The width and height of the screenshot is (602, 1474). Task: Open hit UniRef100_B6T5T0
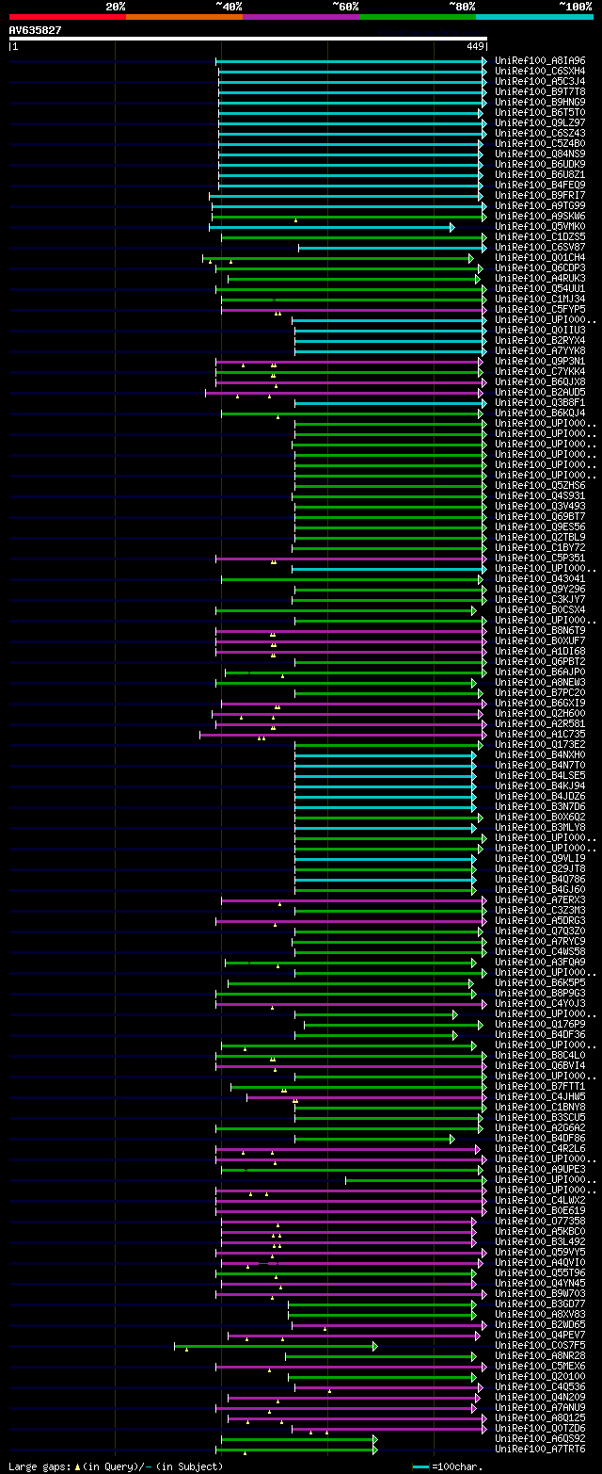[x=540, y=112]
